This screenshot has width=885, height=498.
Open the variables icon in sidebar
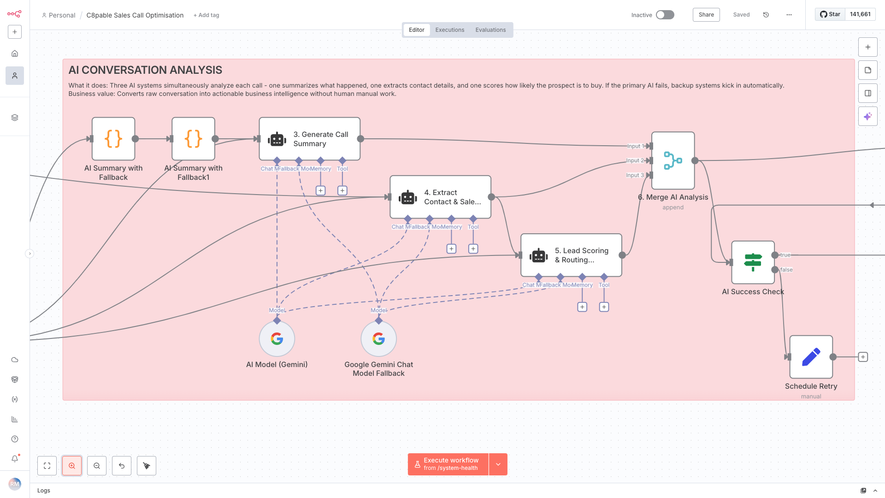(15, 399)
